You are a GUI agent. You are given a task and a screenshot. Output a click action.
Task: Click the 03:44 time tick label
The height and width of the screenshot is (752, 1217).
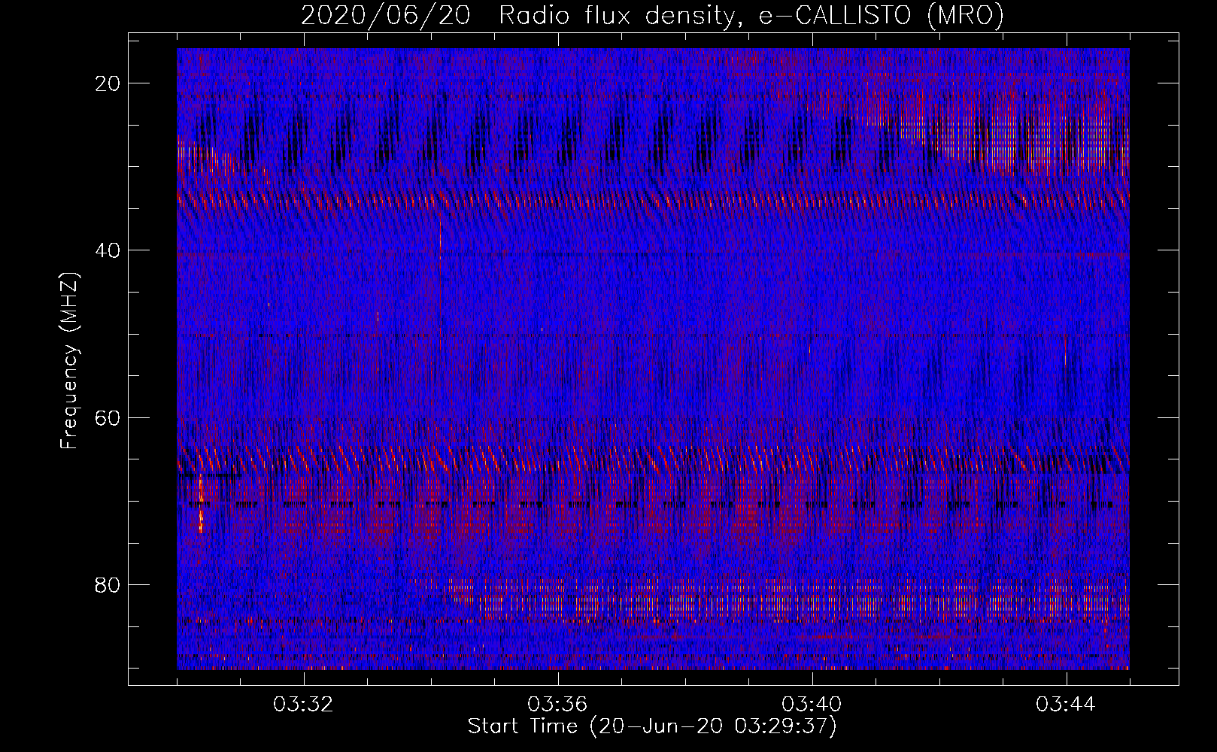click(x=1067, y=705)
